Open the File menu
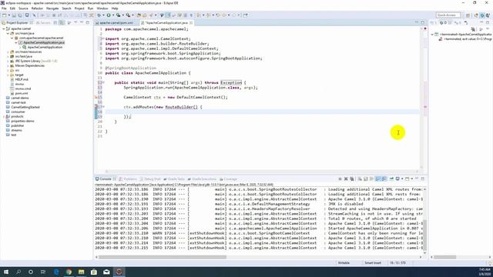The width and height of the screenshot is (493, 277). [x=4, y=8]
